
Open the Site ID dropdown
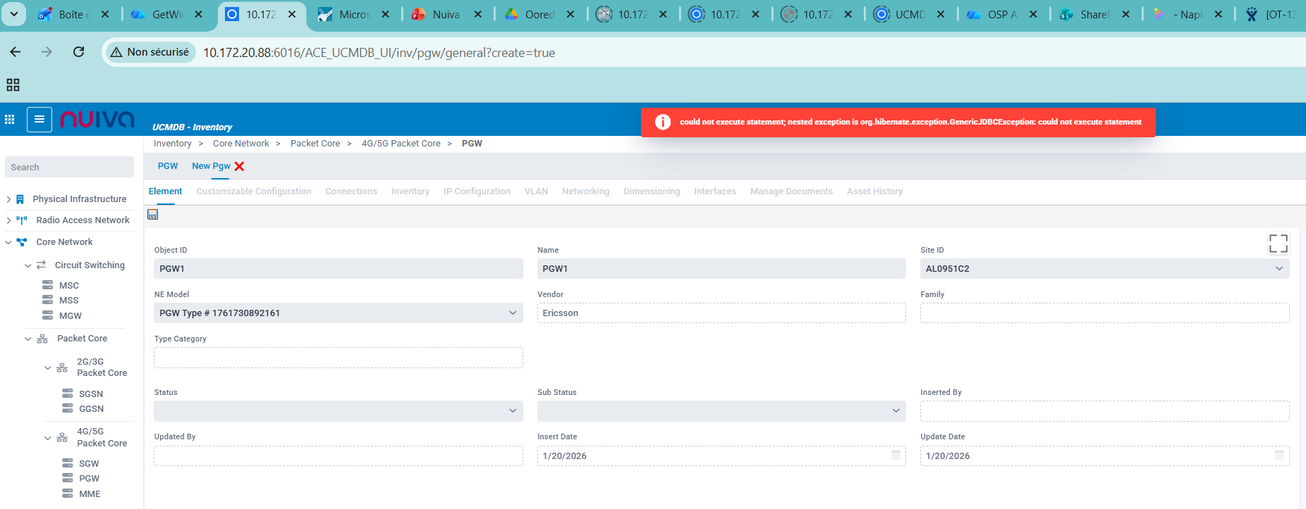[1278, 269]
